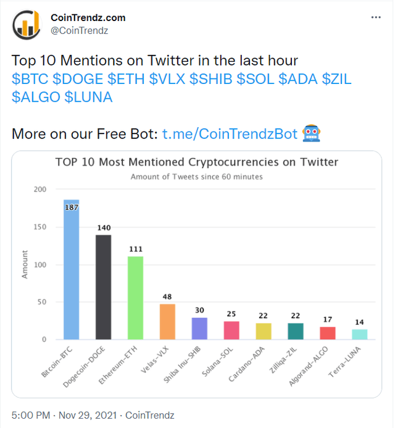Open the $VLX cashtag
This screenshot has width=395, height=428.
(x=168, y=78)
